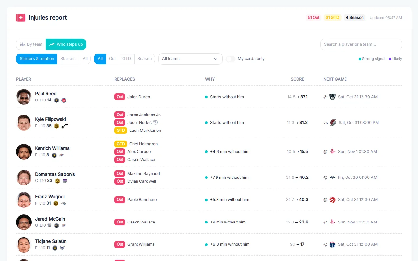
Task: Click the GTD tag beside Chet Holmgren
Action: [x=121, y=144]
